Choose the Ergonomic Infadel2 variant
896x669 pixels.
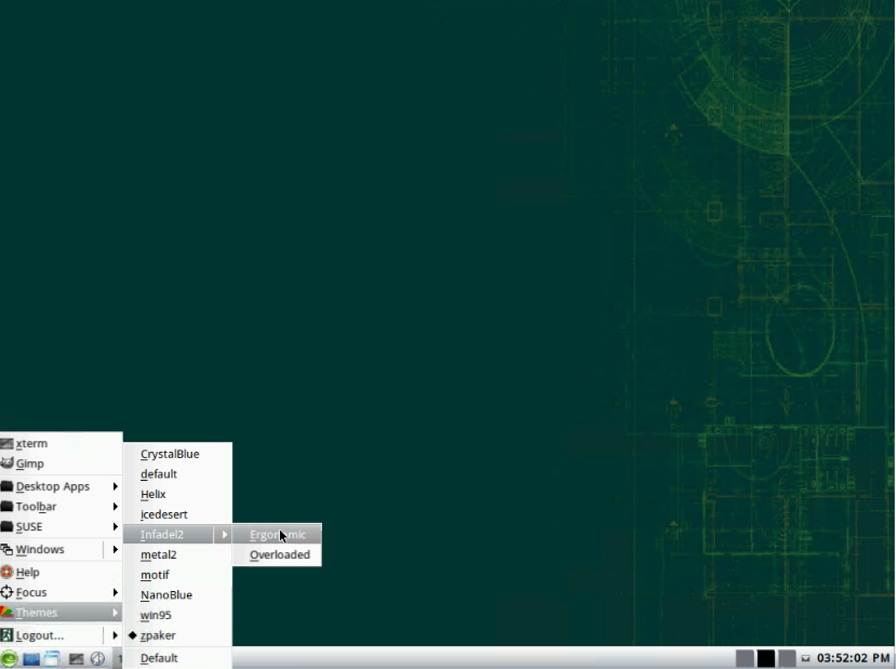point(277,534)
